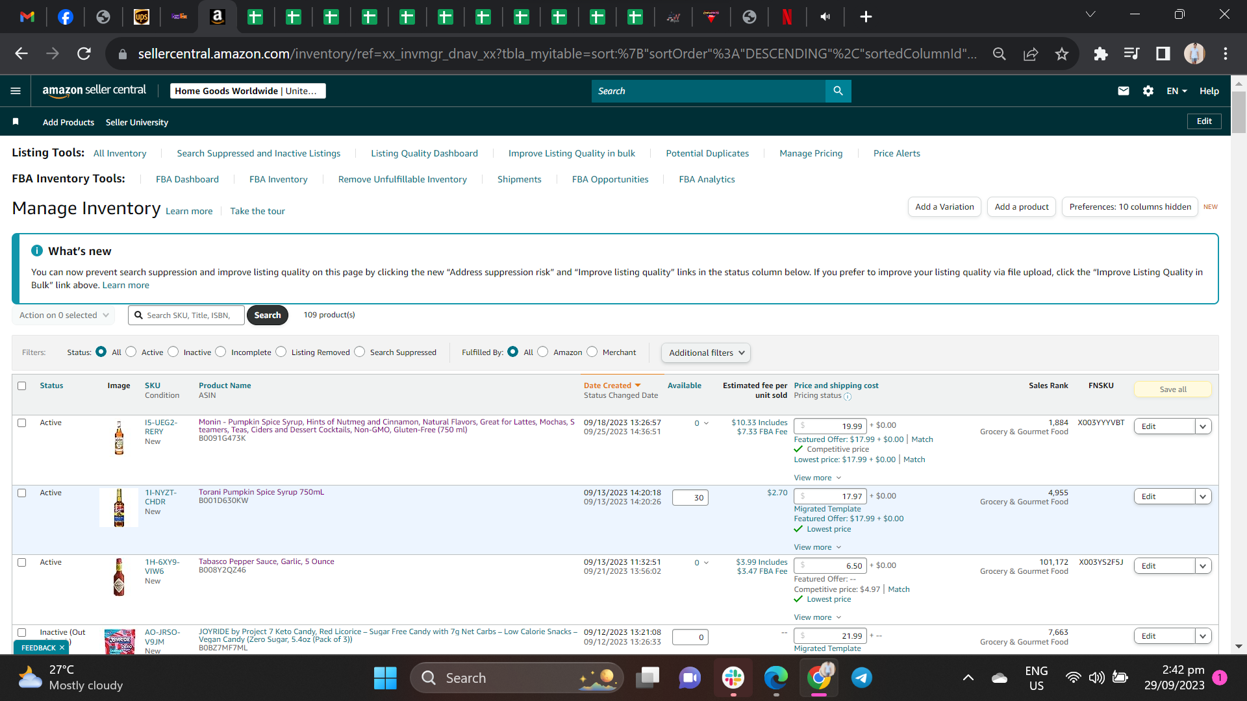Select the Inactive status filter radio
Viewport: 1247px width, 701px height.
pos(173,352)
